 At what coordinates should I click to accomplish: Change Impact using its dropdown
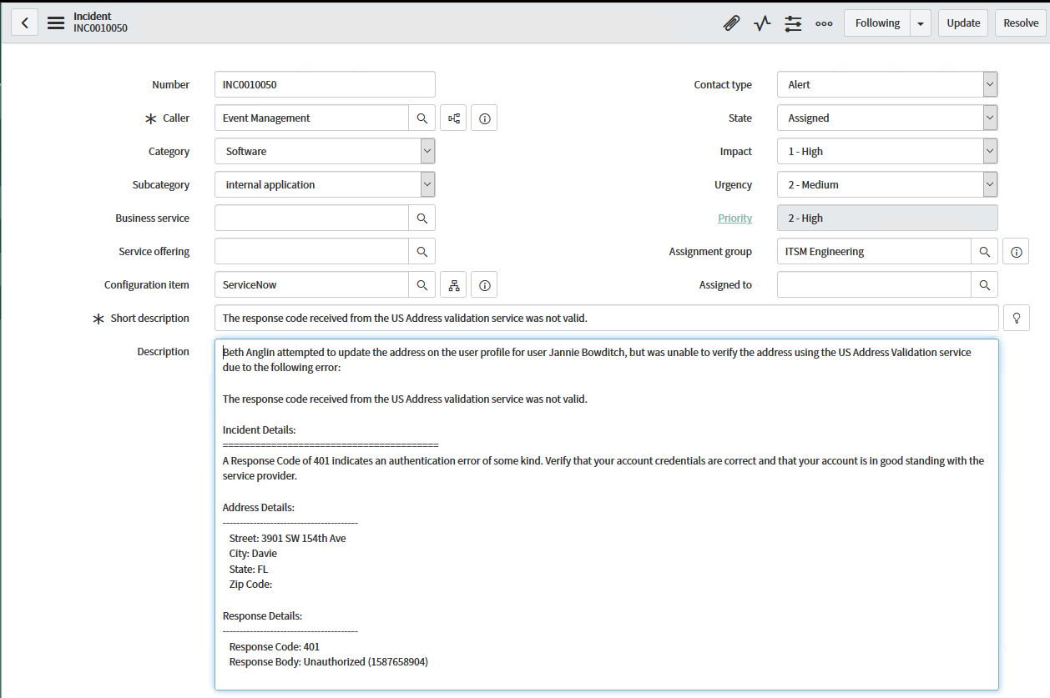(989, 151)
